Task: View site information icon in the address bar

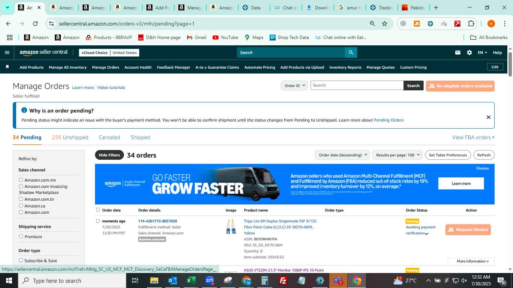Action: pyautogui.click(x=51, y=24)
